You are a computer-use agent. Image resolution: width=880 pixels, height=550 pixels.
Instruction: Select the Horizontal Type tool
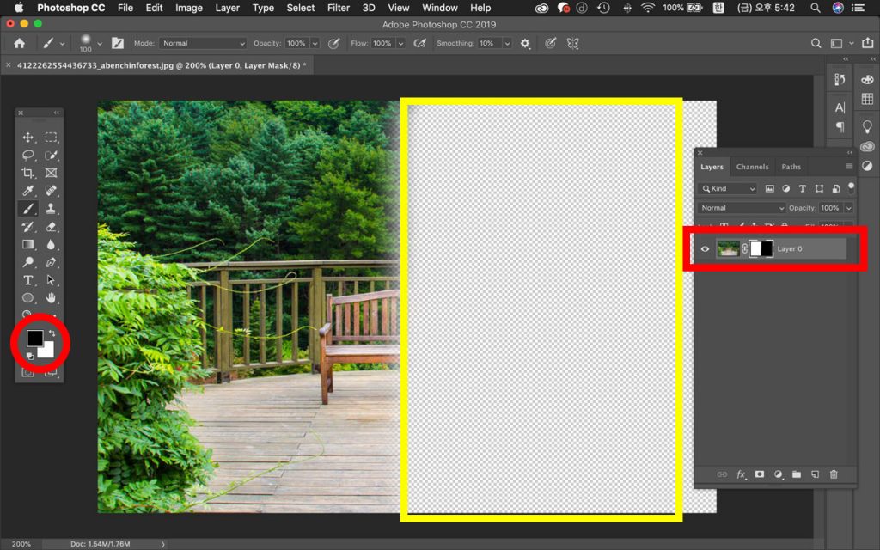coord(27,280)
